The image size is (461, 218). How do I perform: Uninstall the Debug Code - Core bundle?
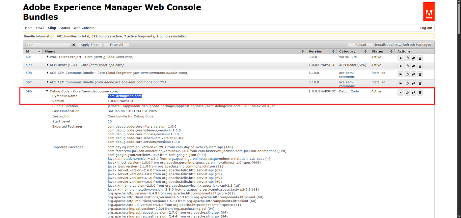(420, 93)
